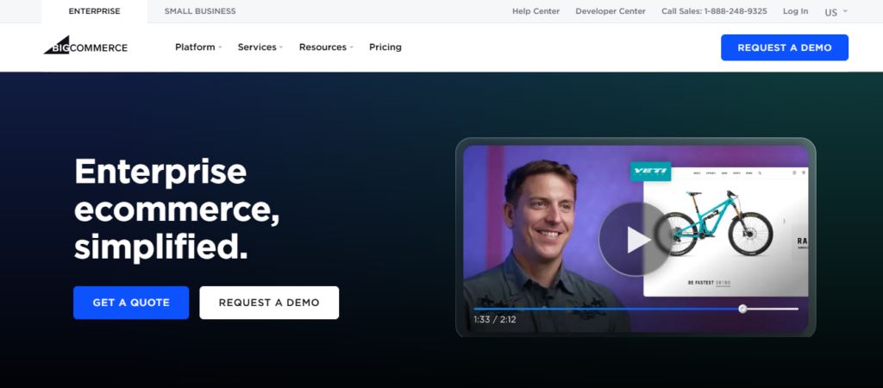This screenshot has height=388, width=883.
Task: Expand the Services menu
Action: coord(260,47)
